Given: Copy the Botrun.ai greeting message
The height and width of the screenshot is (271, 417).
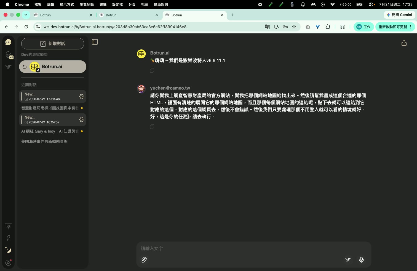Looking at the screenshot, I should 152,70.
